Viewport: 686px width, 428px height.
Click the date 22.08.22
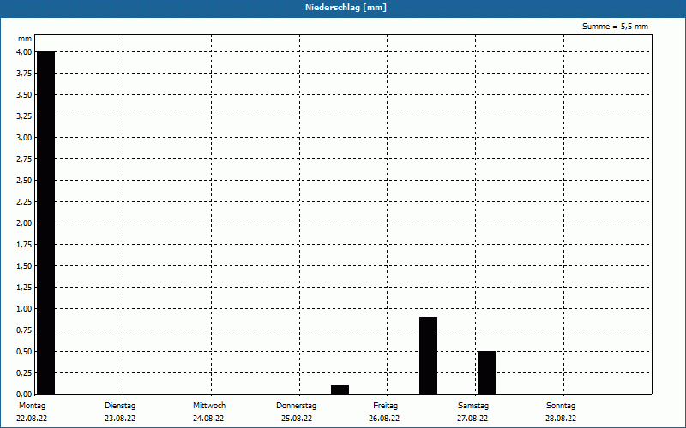(32, 419)
